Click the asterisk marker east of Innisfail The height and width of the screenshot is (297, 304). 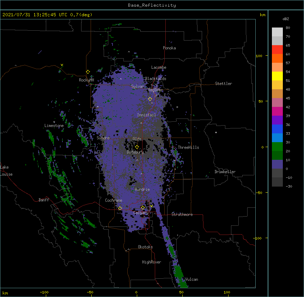coord(177,107)
